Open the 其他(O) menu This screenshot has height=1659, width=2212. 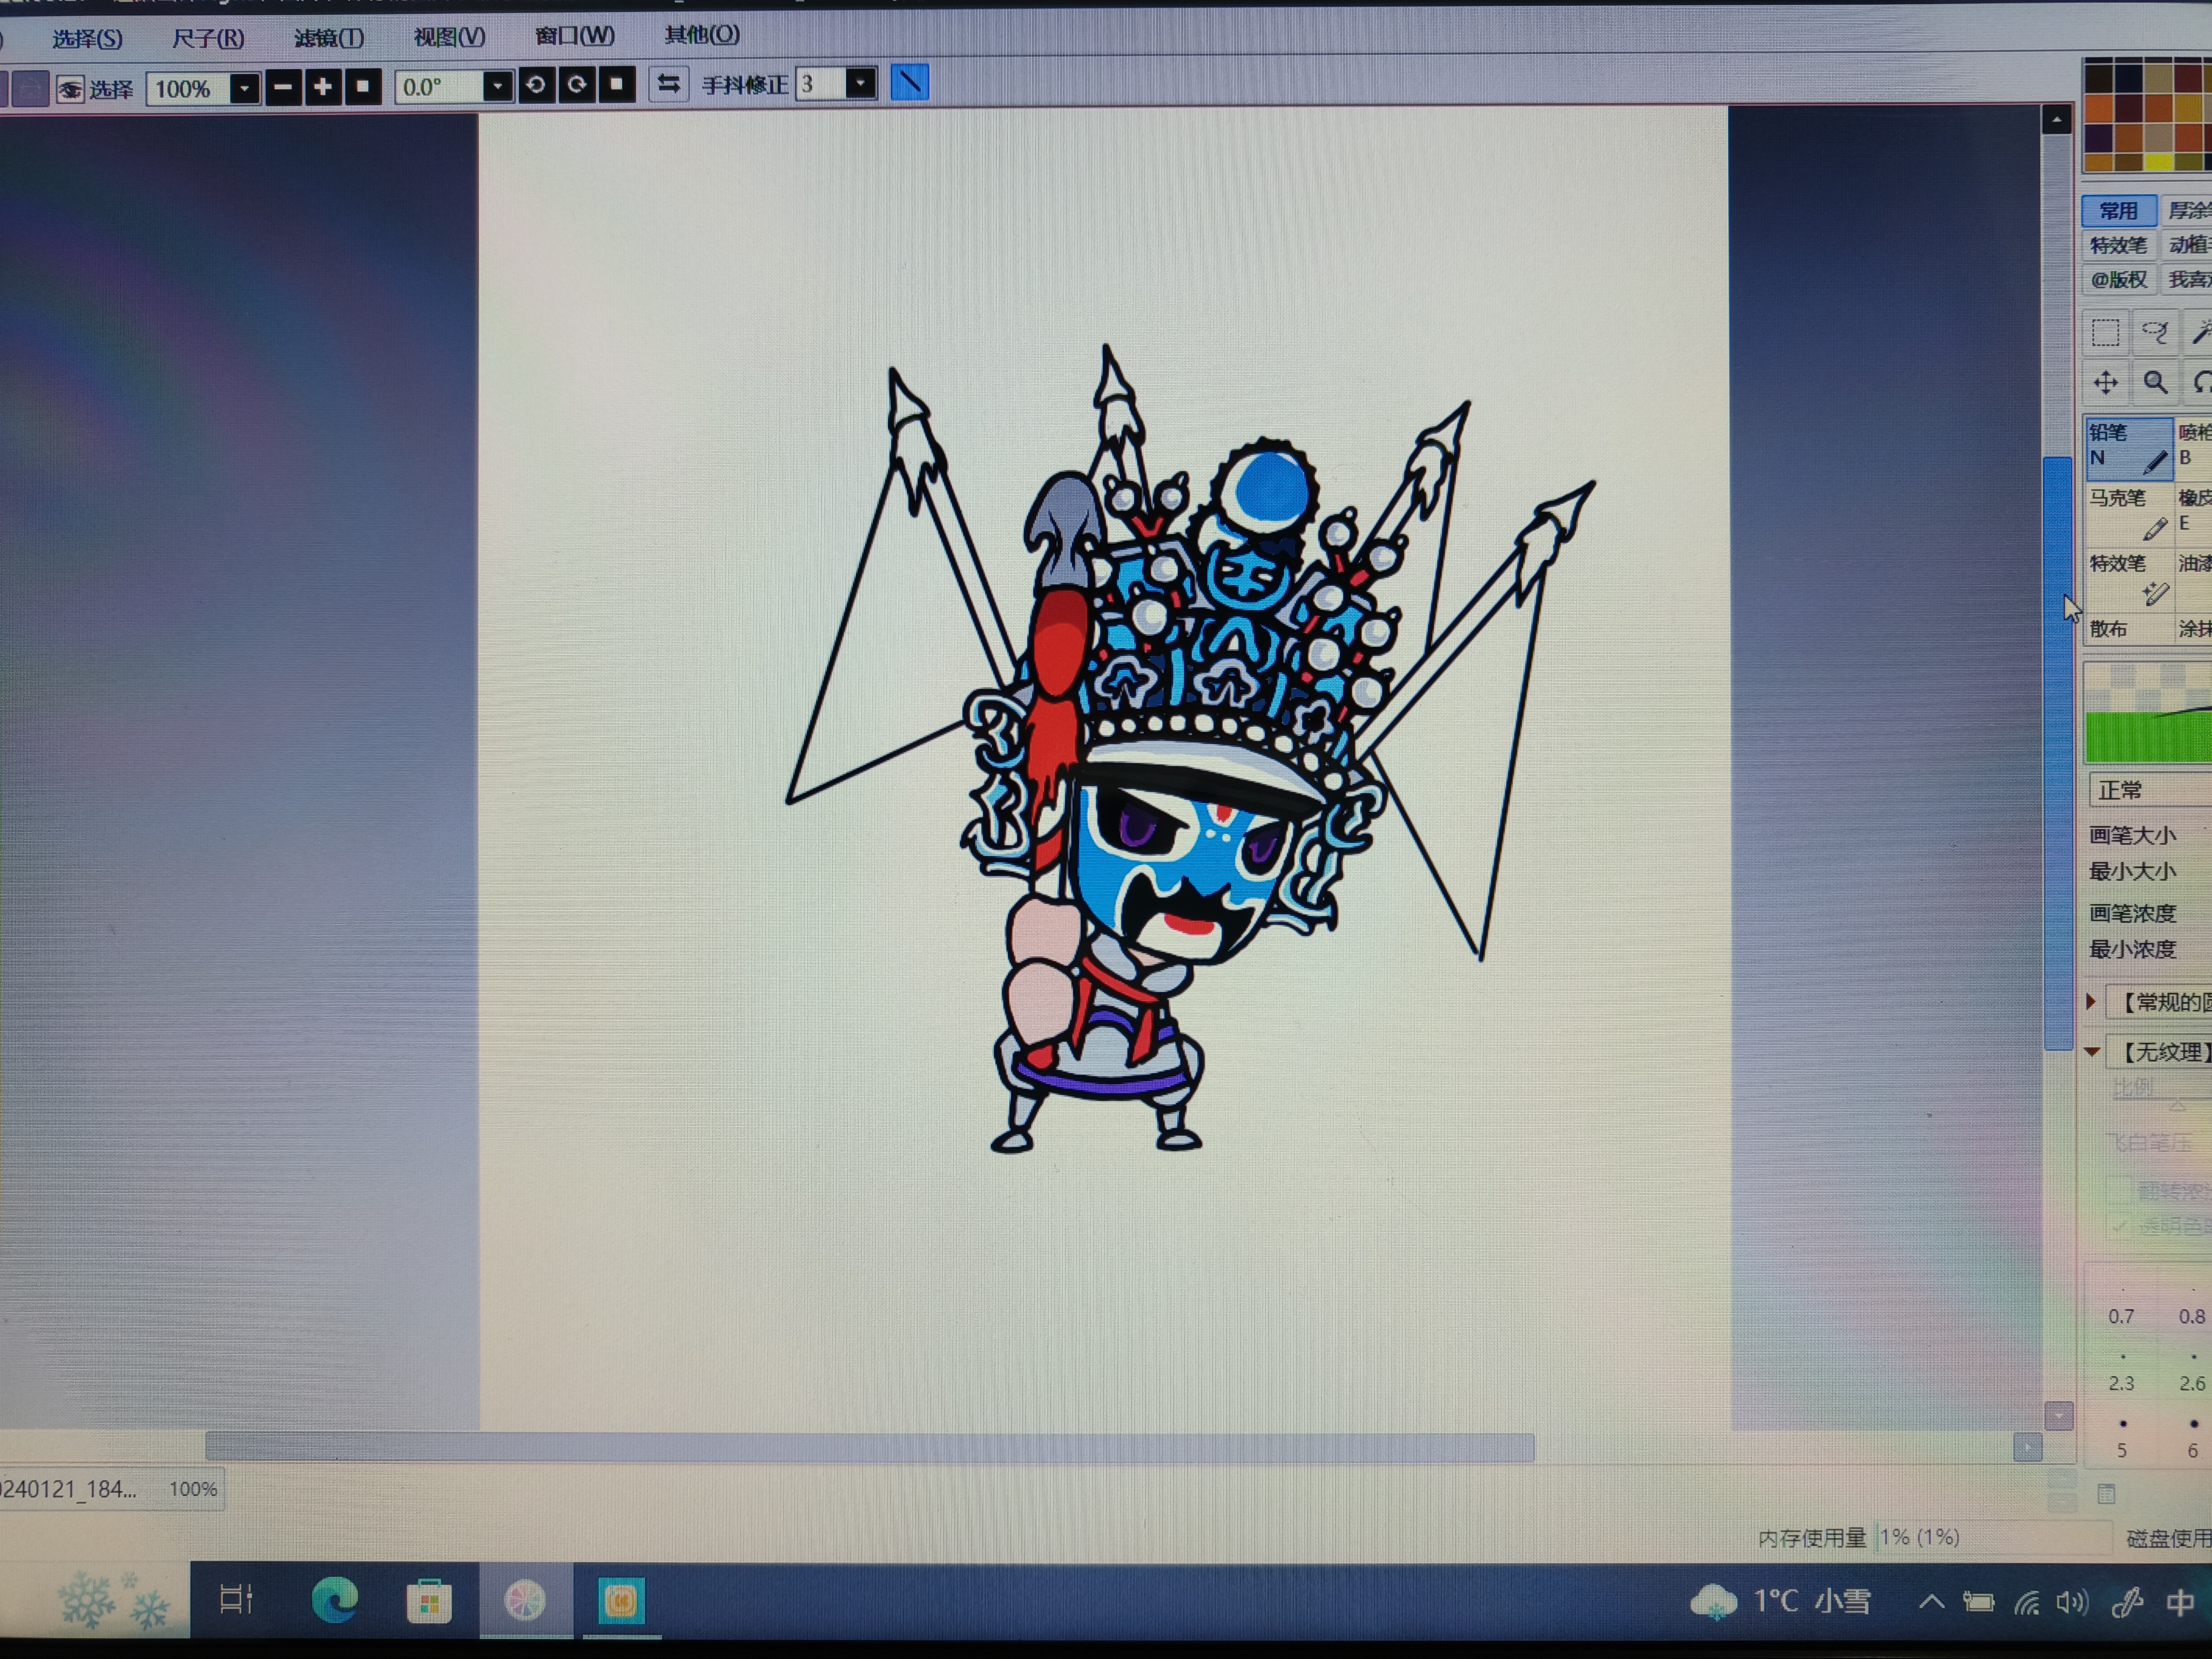(702, 34)
